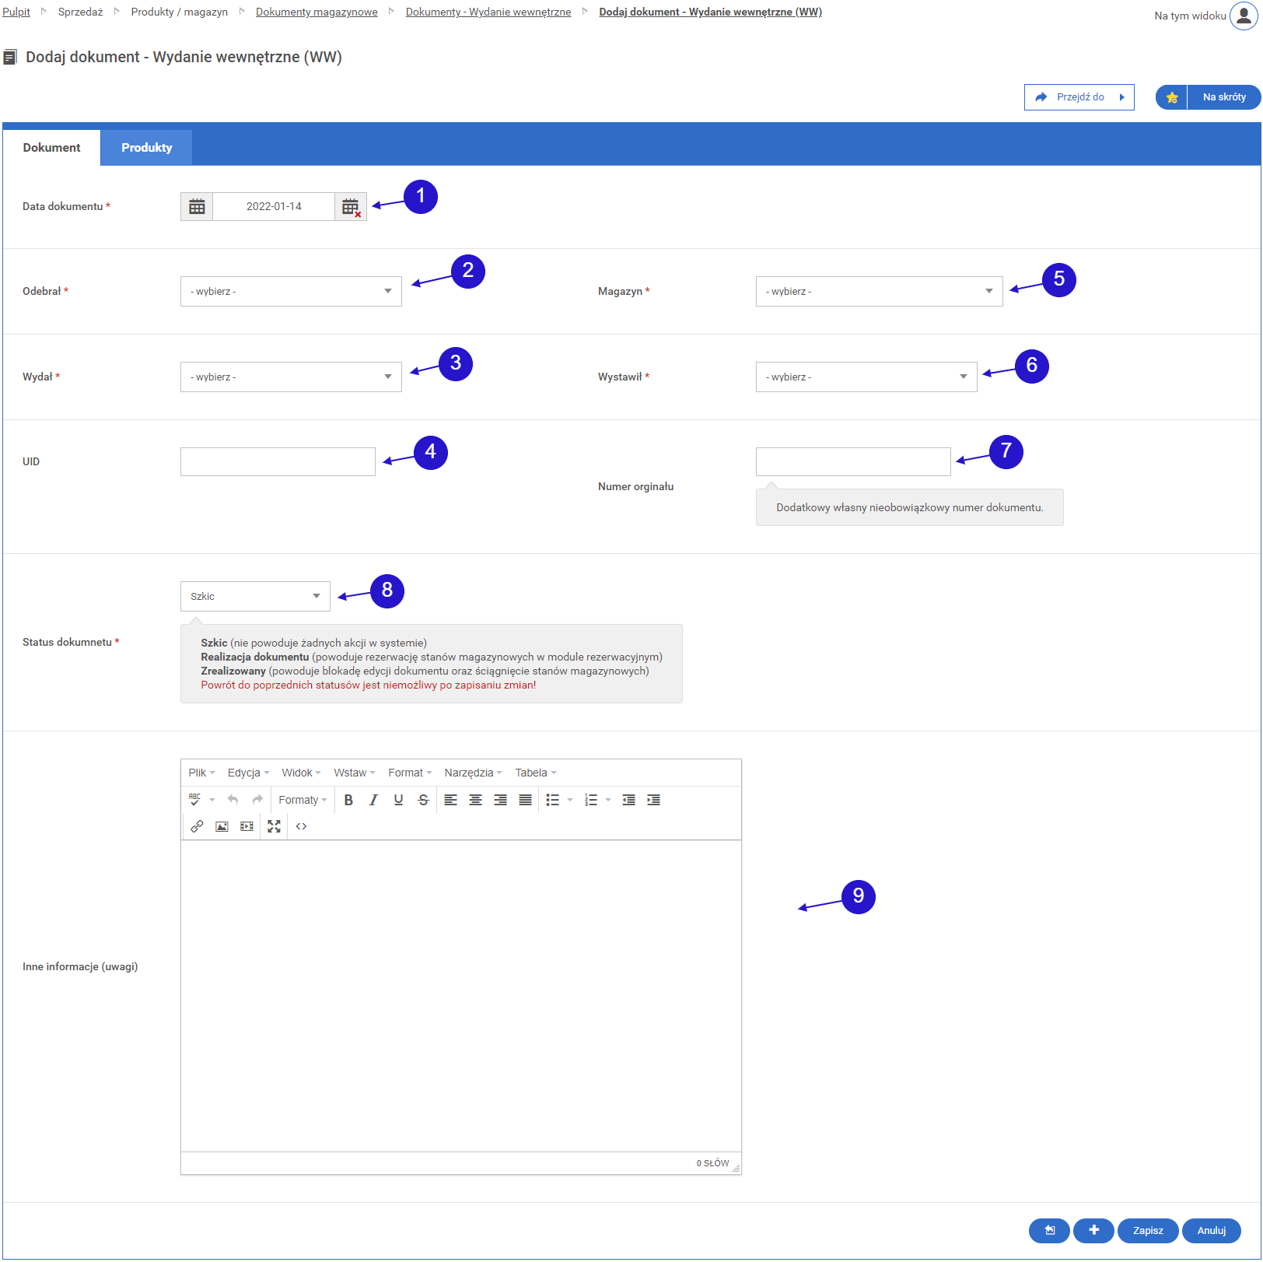
Task: Insert an image into the editor
Action: click(222, 826)
